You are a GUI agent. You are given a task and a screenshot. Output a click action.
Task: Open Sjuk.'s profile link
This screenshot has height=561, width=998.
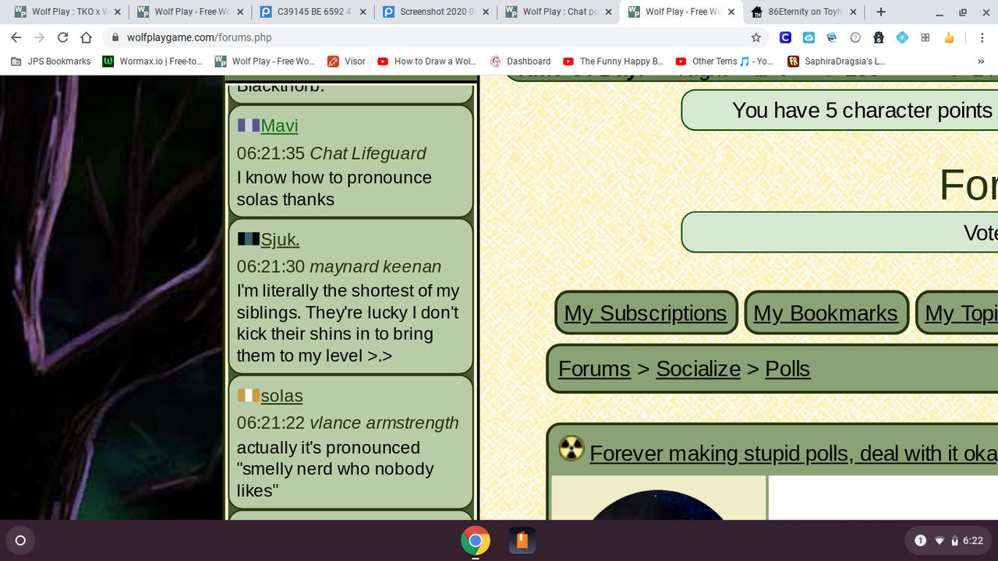pos(280,239)
